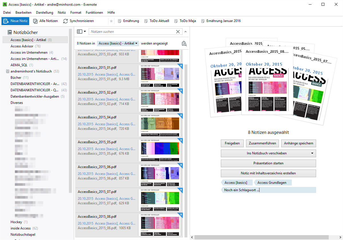
Task: Click the Alle Notizen notes icon
Action: 35,21
